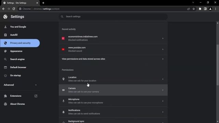The width and height of the screenshot is (219, 123).
Task: Click the Blocked notifications text
Action: click(x=78, y=40)
